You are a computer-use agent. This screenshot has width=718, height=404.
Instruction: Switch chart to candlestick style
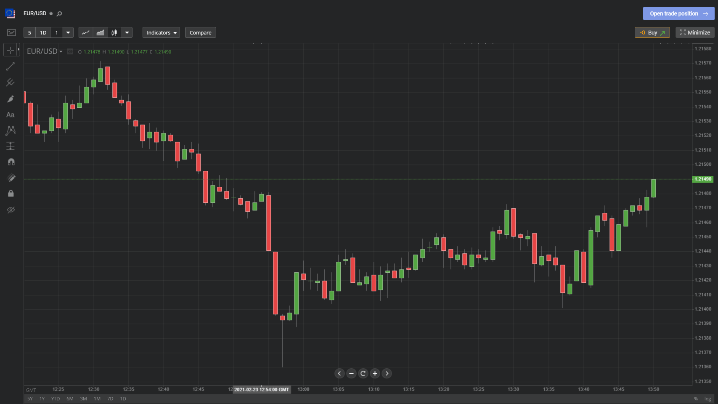114,32
